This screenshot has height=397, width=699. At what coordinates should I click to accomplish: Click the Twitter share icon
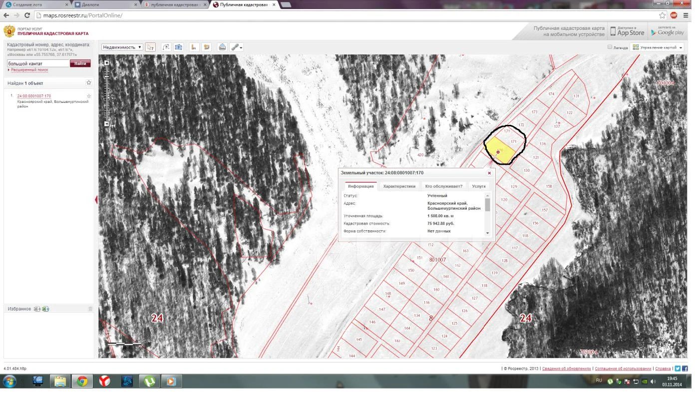pyautogui.click(x=678, y=369)
